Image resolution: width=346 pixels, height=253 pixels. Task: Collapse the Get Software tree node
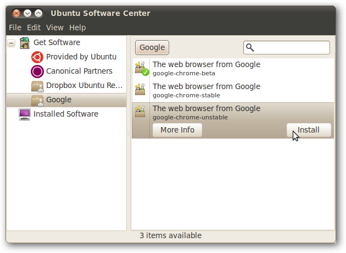(11, 43)
